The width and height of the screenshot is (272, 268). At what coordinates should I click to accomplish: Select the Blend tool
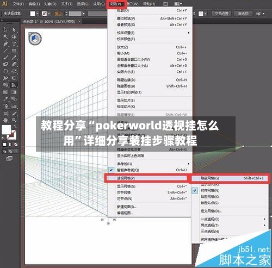[x=14, y=99]
